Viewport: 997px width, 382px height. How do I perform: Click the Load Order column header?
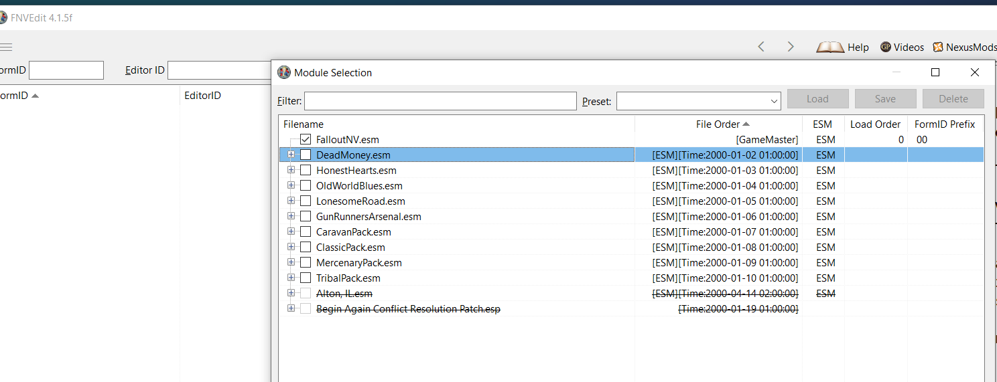tap(875, 124)
